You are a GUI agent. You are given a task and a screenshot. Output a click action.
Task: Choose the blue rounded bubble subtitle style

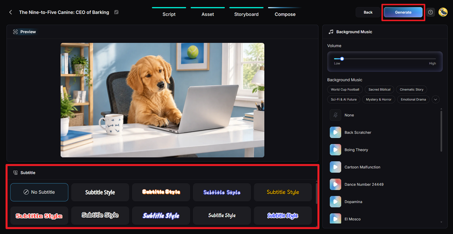tap(283, 215)
